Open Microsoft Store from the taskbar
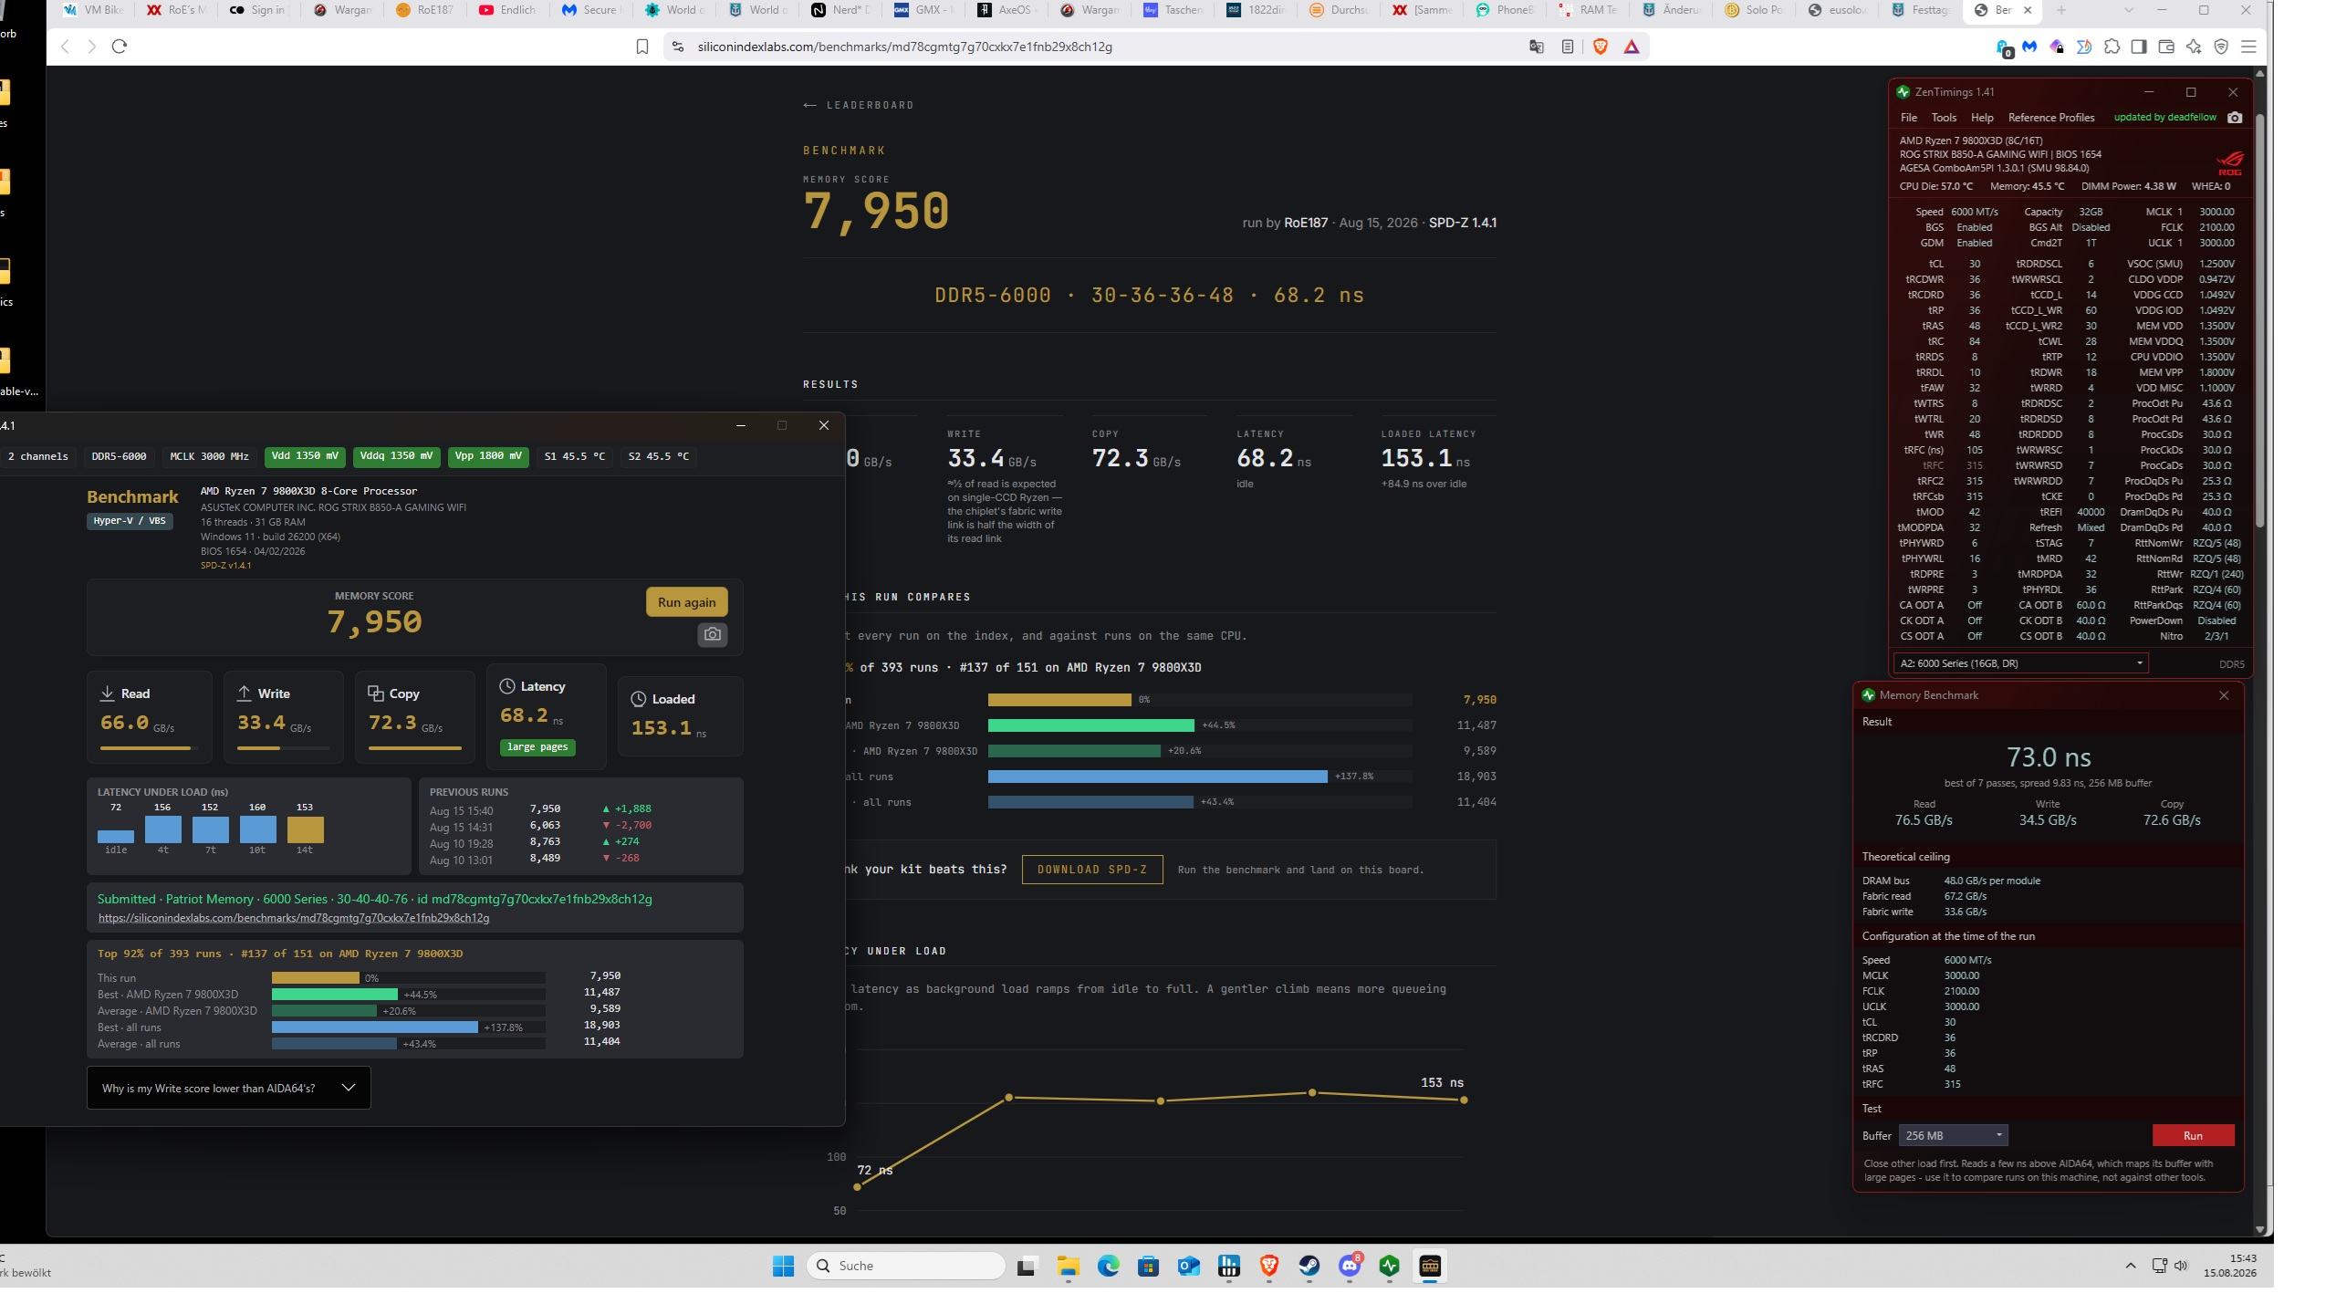This screenshot has height=1314, width=2336. click(1148, 1266)
